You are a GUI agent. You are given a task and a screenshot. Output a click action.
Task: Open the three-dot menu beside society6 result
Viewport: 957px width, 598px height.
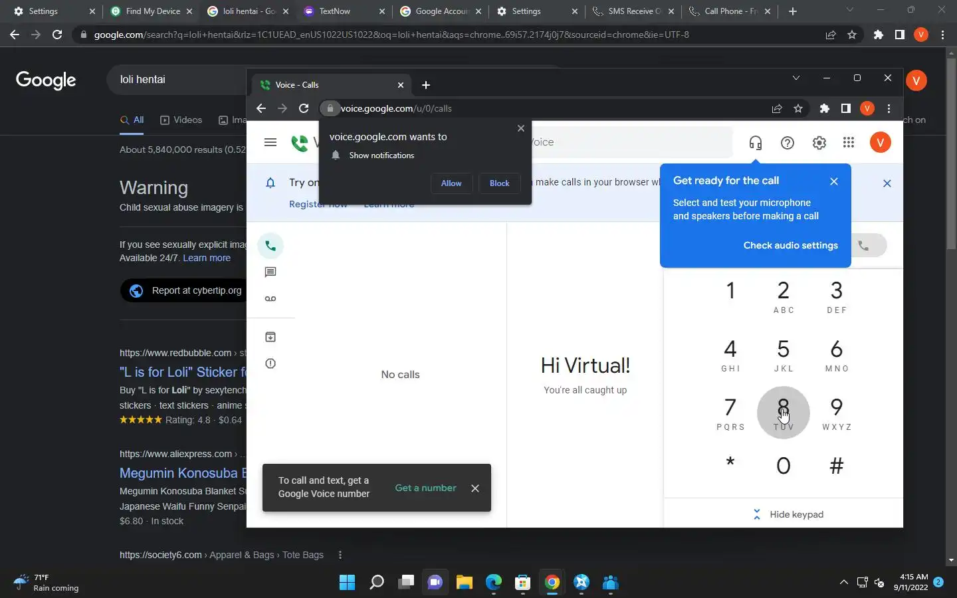coord(340,555)
